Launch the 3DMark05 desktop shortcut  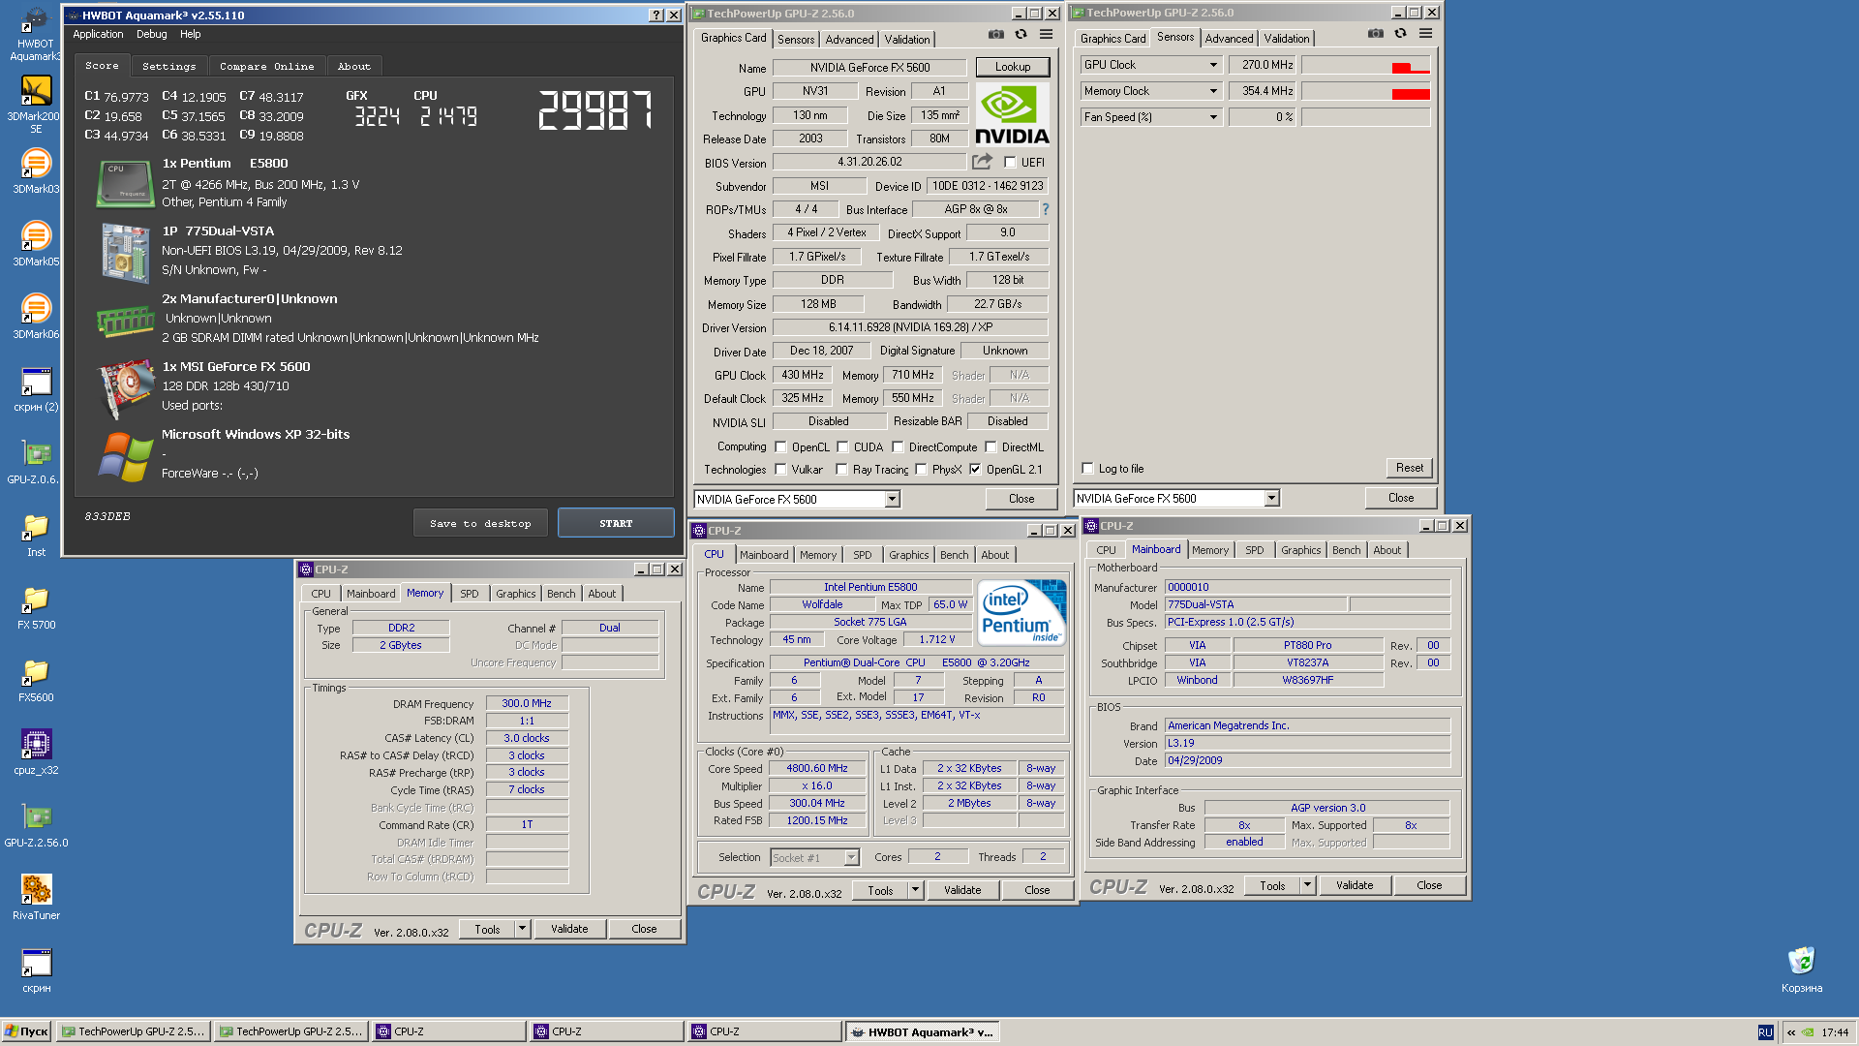(x=36, y=243)
